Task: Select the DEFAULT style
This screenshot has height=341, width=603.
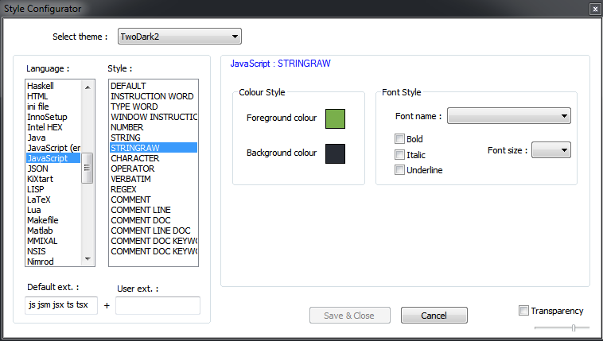Action: (x=154, y=86)
